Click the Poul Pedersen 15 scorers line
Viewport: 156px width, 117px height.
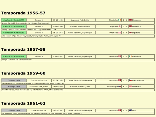[78, 83]
